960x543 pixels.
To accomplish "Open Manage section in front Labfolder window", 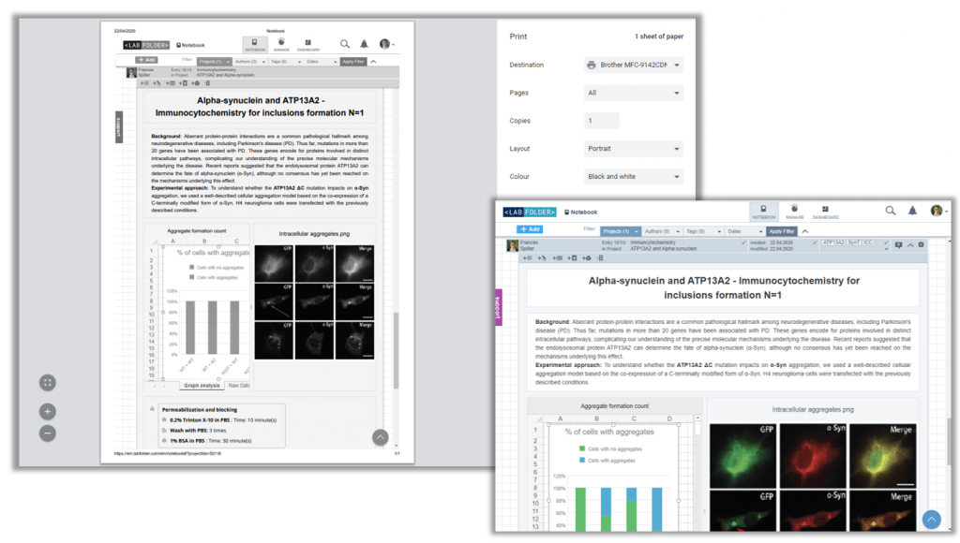I will coord(794,212).
